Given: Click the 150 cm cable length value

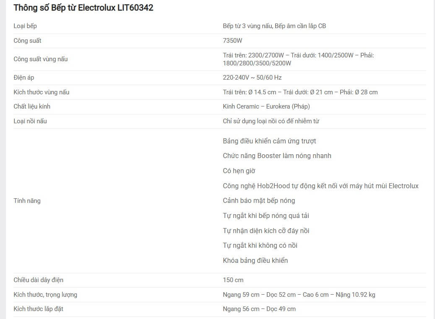Looking at the screenshot, I should pos(233,280).
